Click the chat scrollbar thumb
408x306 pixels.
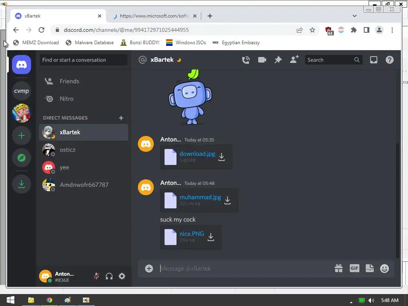pos(397,200)
